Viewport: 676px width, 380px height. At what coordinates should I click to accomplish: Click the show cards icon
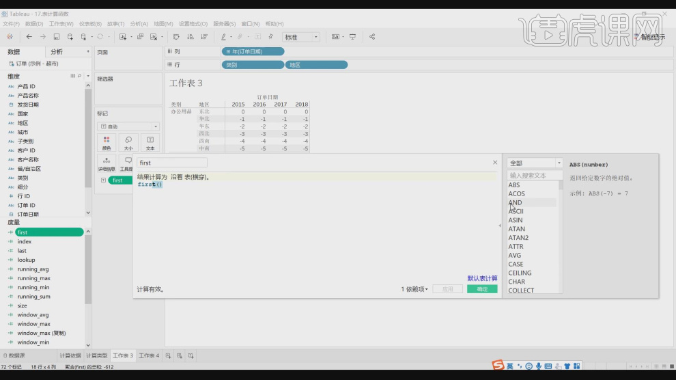pos(335,37)
